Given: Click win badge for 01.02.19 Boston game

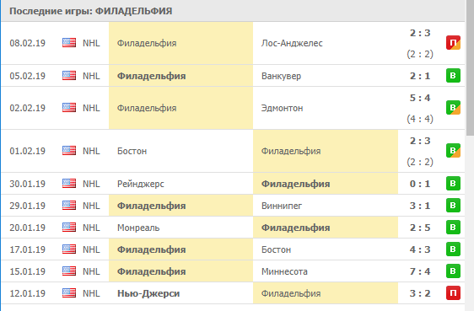Looking at the screenshot, I should (x=453, y=151).
